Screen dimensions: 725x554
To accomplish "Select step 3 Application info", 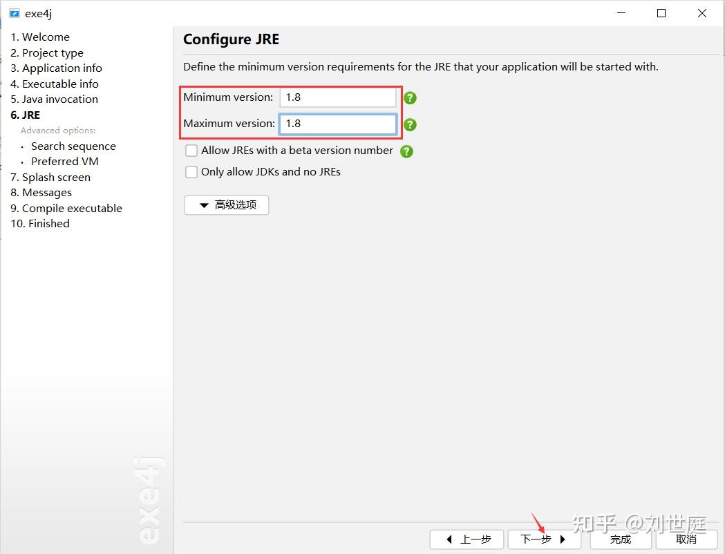I will pyautogui.click(x=56, y=68).
